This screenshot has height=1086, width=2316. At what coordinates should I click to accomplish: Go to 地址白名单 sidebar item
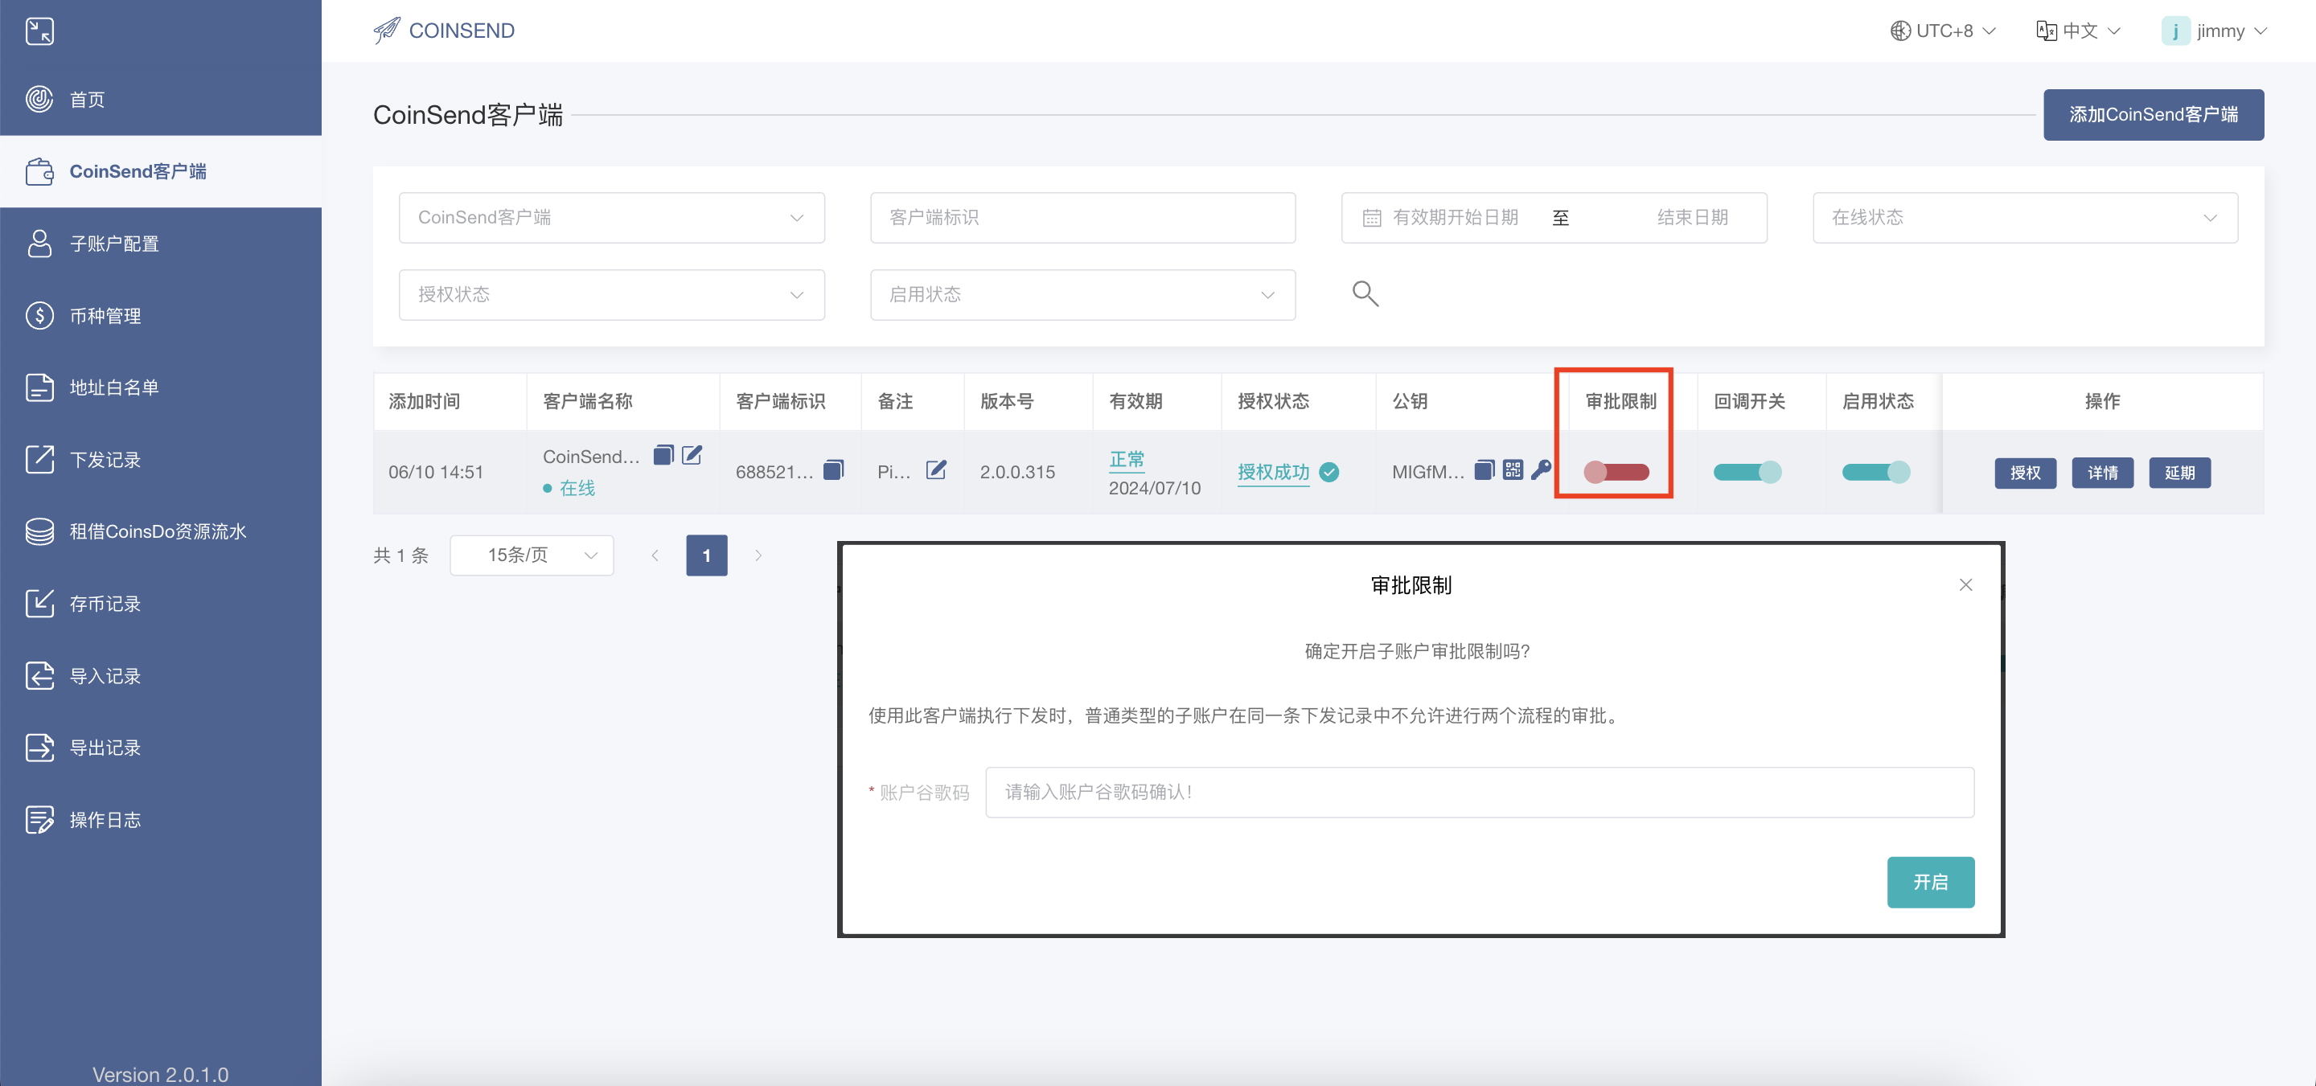tap(114, 387)
